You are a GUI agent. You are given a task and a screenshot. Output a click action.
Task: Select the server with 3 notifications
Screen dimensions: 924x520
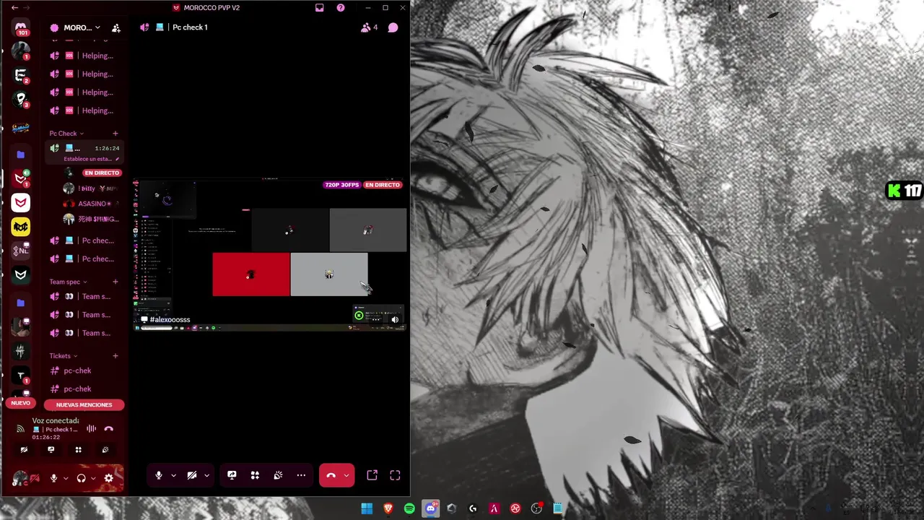pyautogui.click(x=21, y=100)
